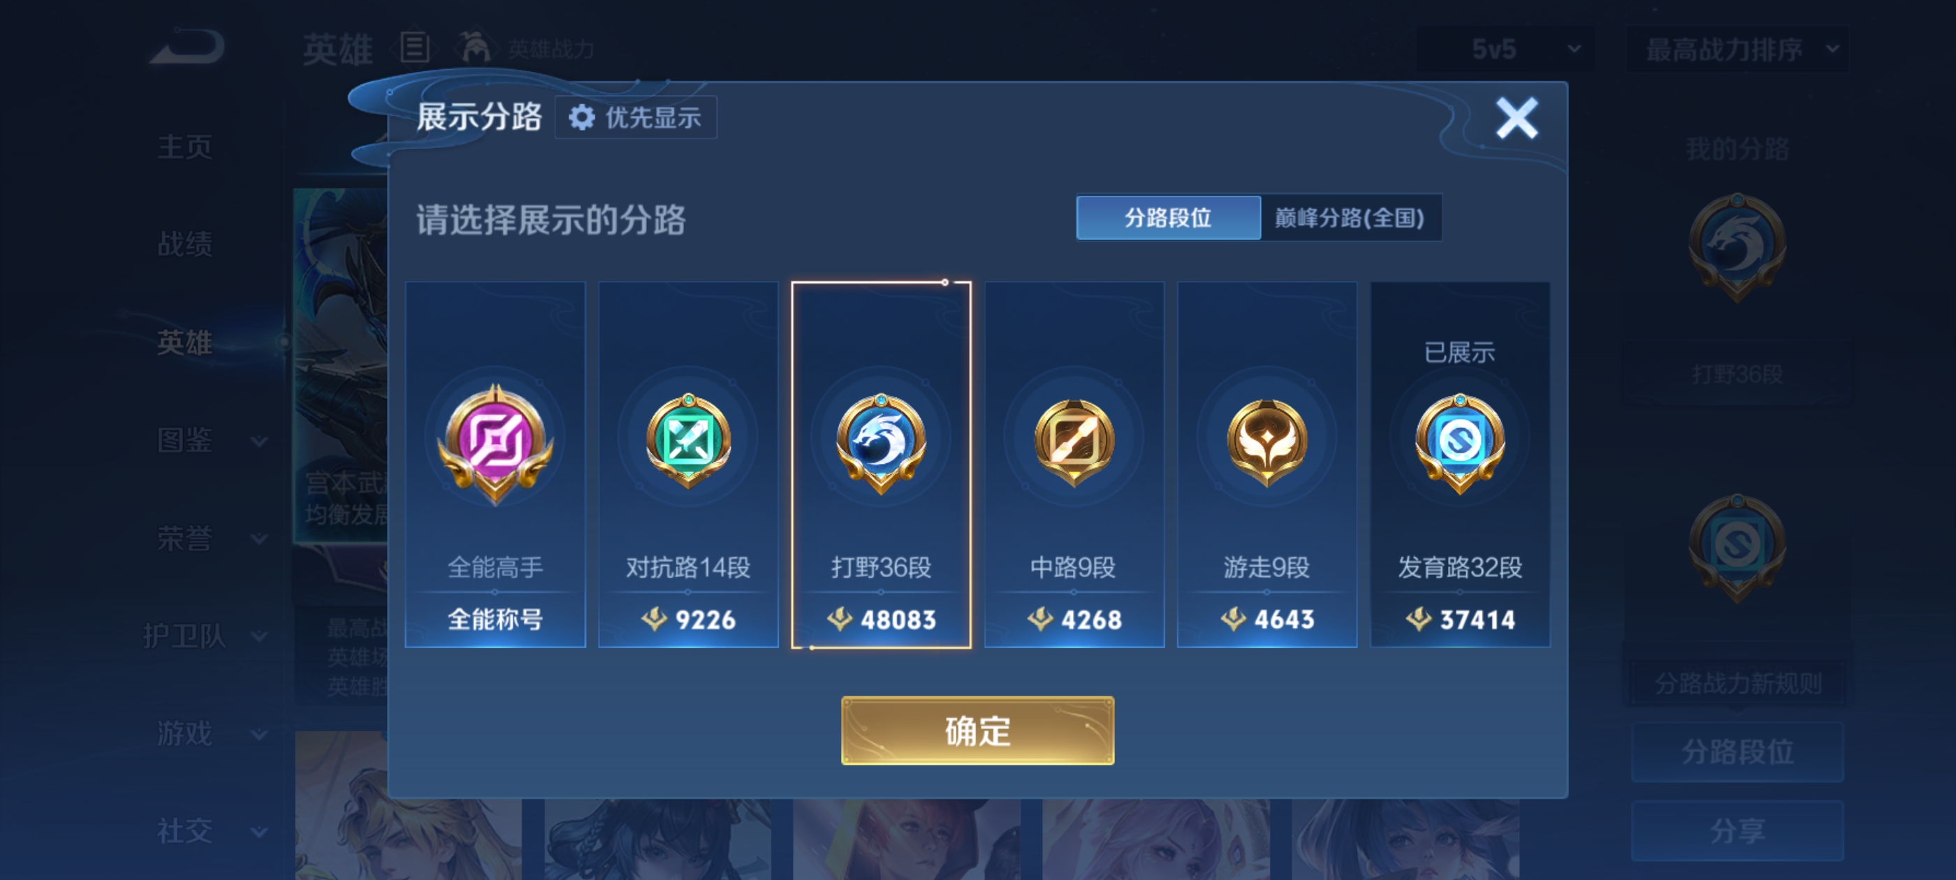Go to 战绩 sidebar tab
The height and width of the screenshot is (880, 1956).
point(184,244)
